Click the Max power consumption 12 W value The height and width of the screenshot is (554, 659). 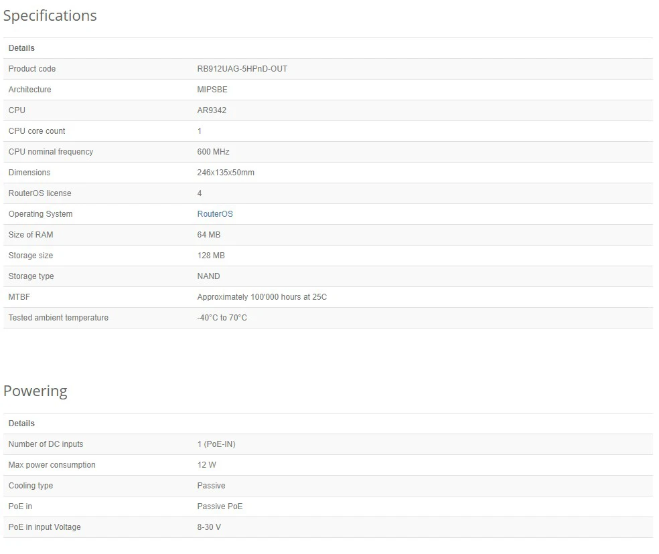[x=207, y=464]
